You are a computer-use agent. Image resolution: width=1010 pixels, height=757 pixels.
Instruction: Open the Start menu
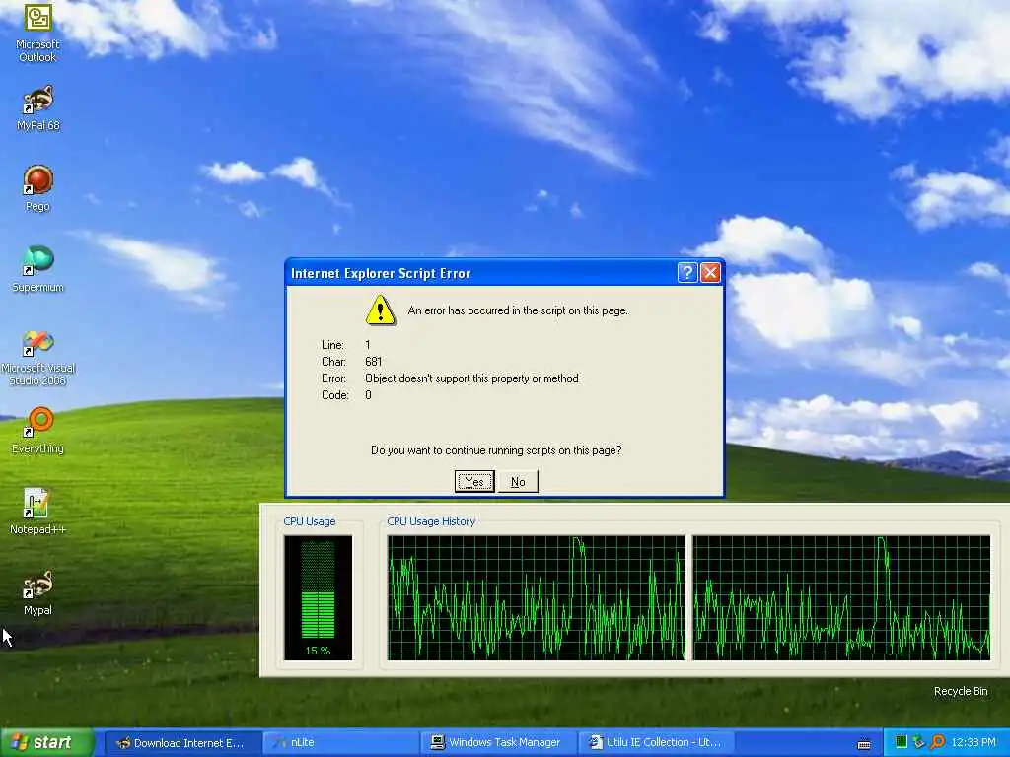tap(45, 742)
